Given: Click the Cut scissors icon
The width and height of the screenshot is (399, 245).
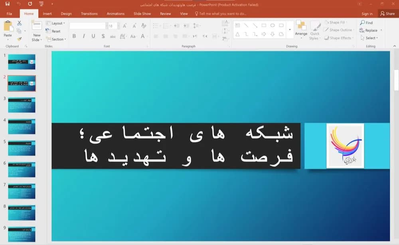Looking at the screenshot, I should (x=19, y=23).
